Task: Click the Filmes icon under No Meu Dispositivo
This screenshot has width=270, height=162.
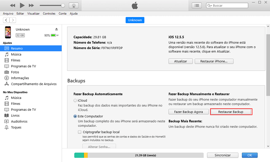Action: (7, 104)
